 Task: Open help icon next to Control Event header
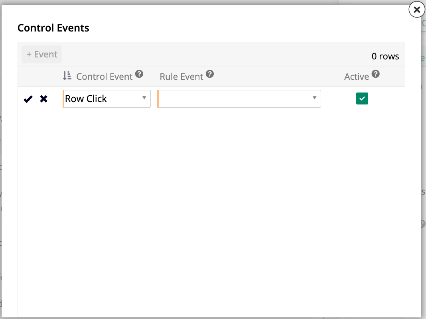click(139, 74)
